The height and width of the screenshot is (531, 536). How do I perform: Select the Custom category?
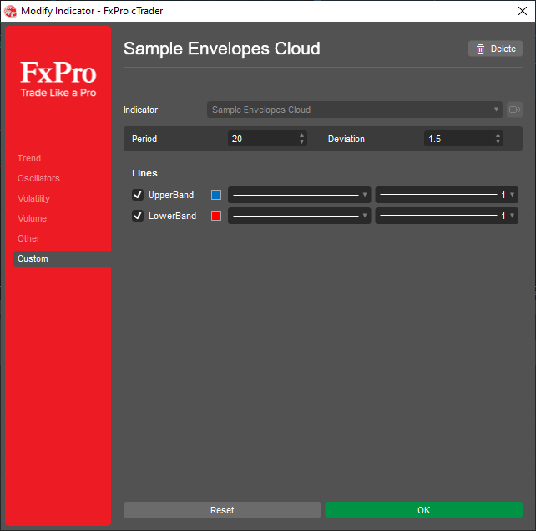coord(63,258)
